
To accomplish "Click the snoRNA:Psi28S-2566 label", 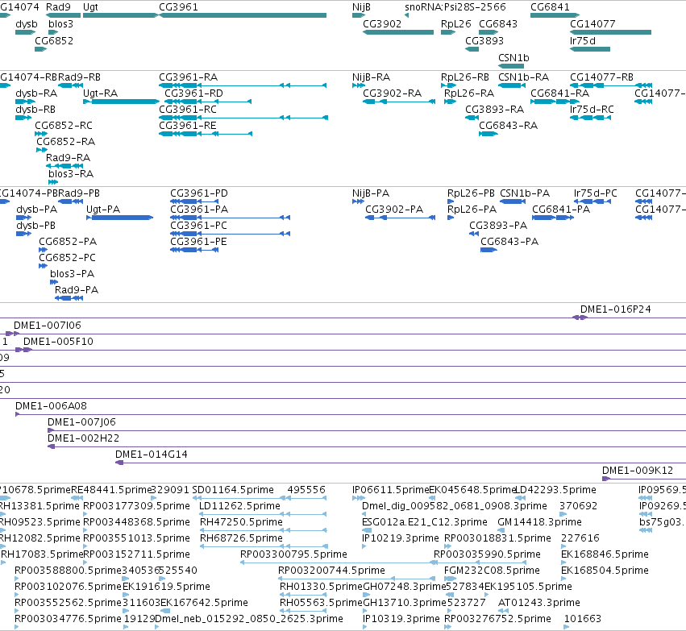I will [x=455, y=7].
